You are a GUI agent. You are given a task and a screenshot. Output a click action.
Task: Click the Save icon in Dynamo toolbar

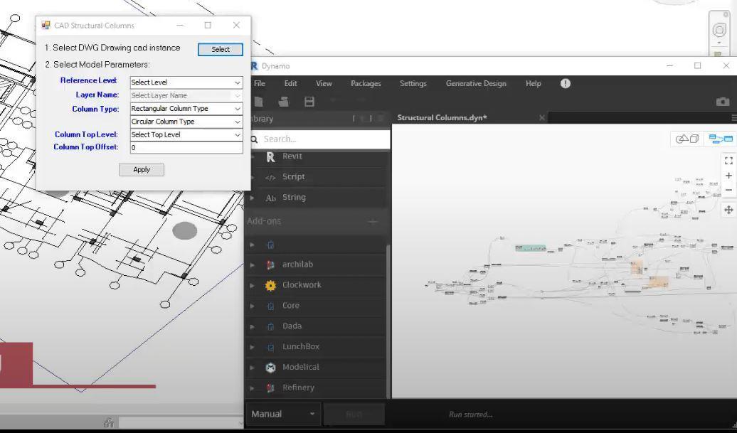tap(309, 102)
